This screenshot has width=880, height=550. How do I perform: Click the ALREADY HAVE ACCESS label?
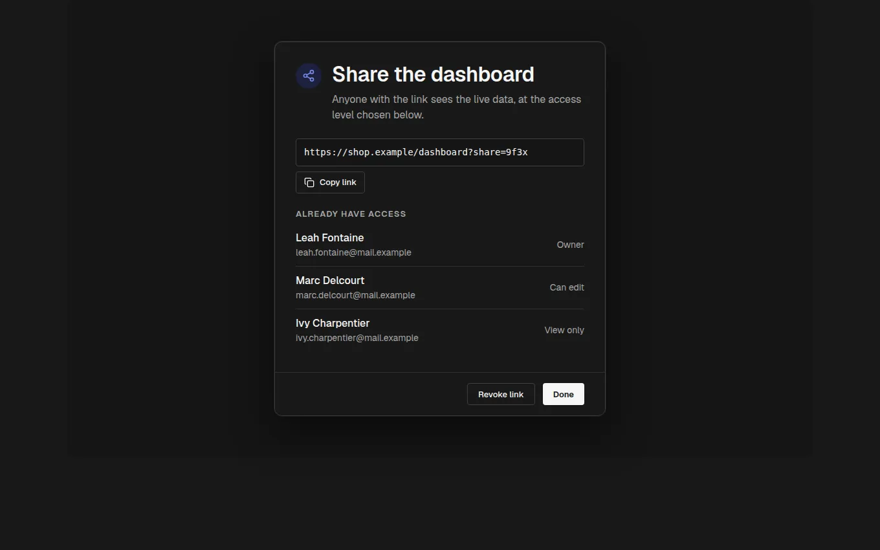point(351,214)
